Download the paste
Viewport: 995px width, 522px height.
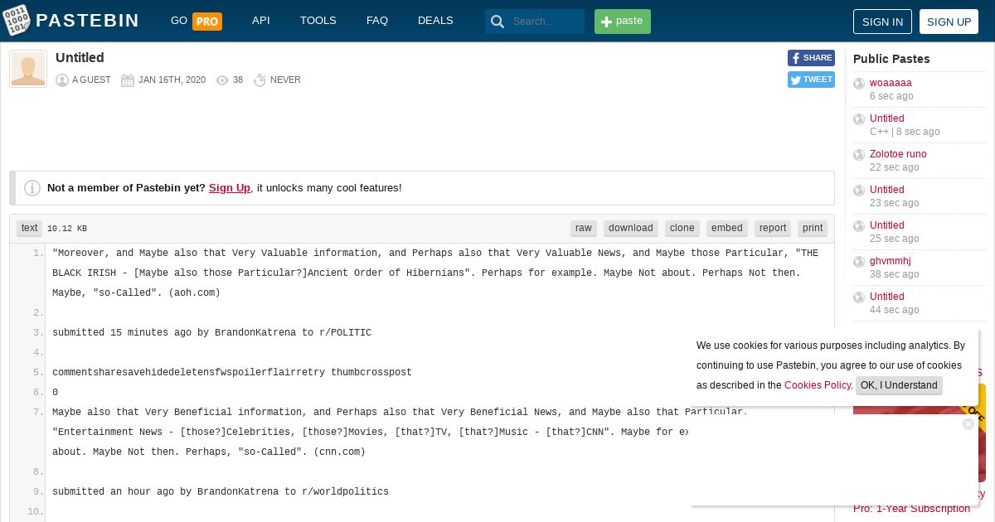(631, 229)
